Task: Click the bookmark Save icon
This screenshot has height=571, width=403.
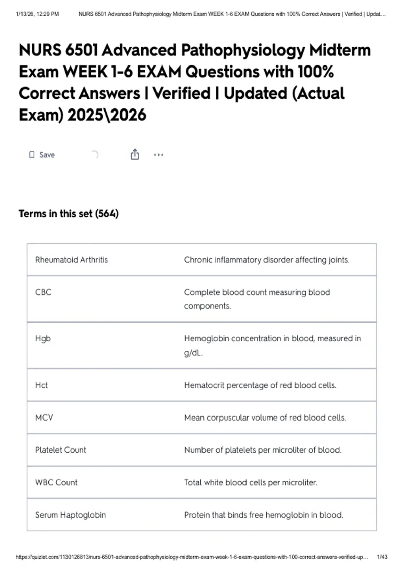Action: point(32,155)
